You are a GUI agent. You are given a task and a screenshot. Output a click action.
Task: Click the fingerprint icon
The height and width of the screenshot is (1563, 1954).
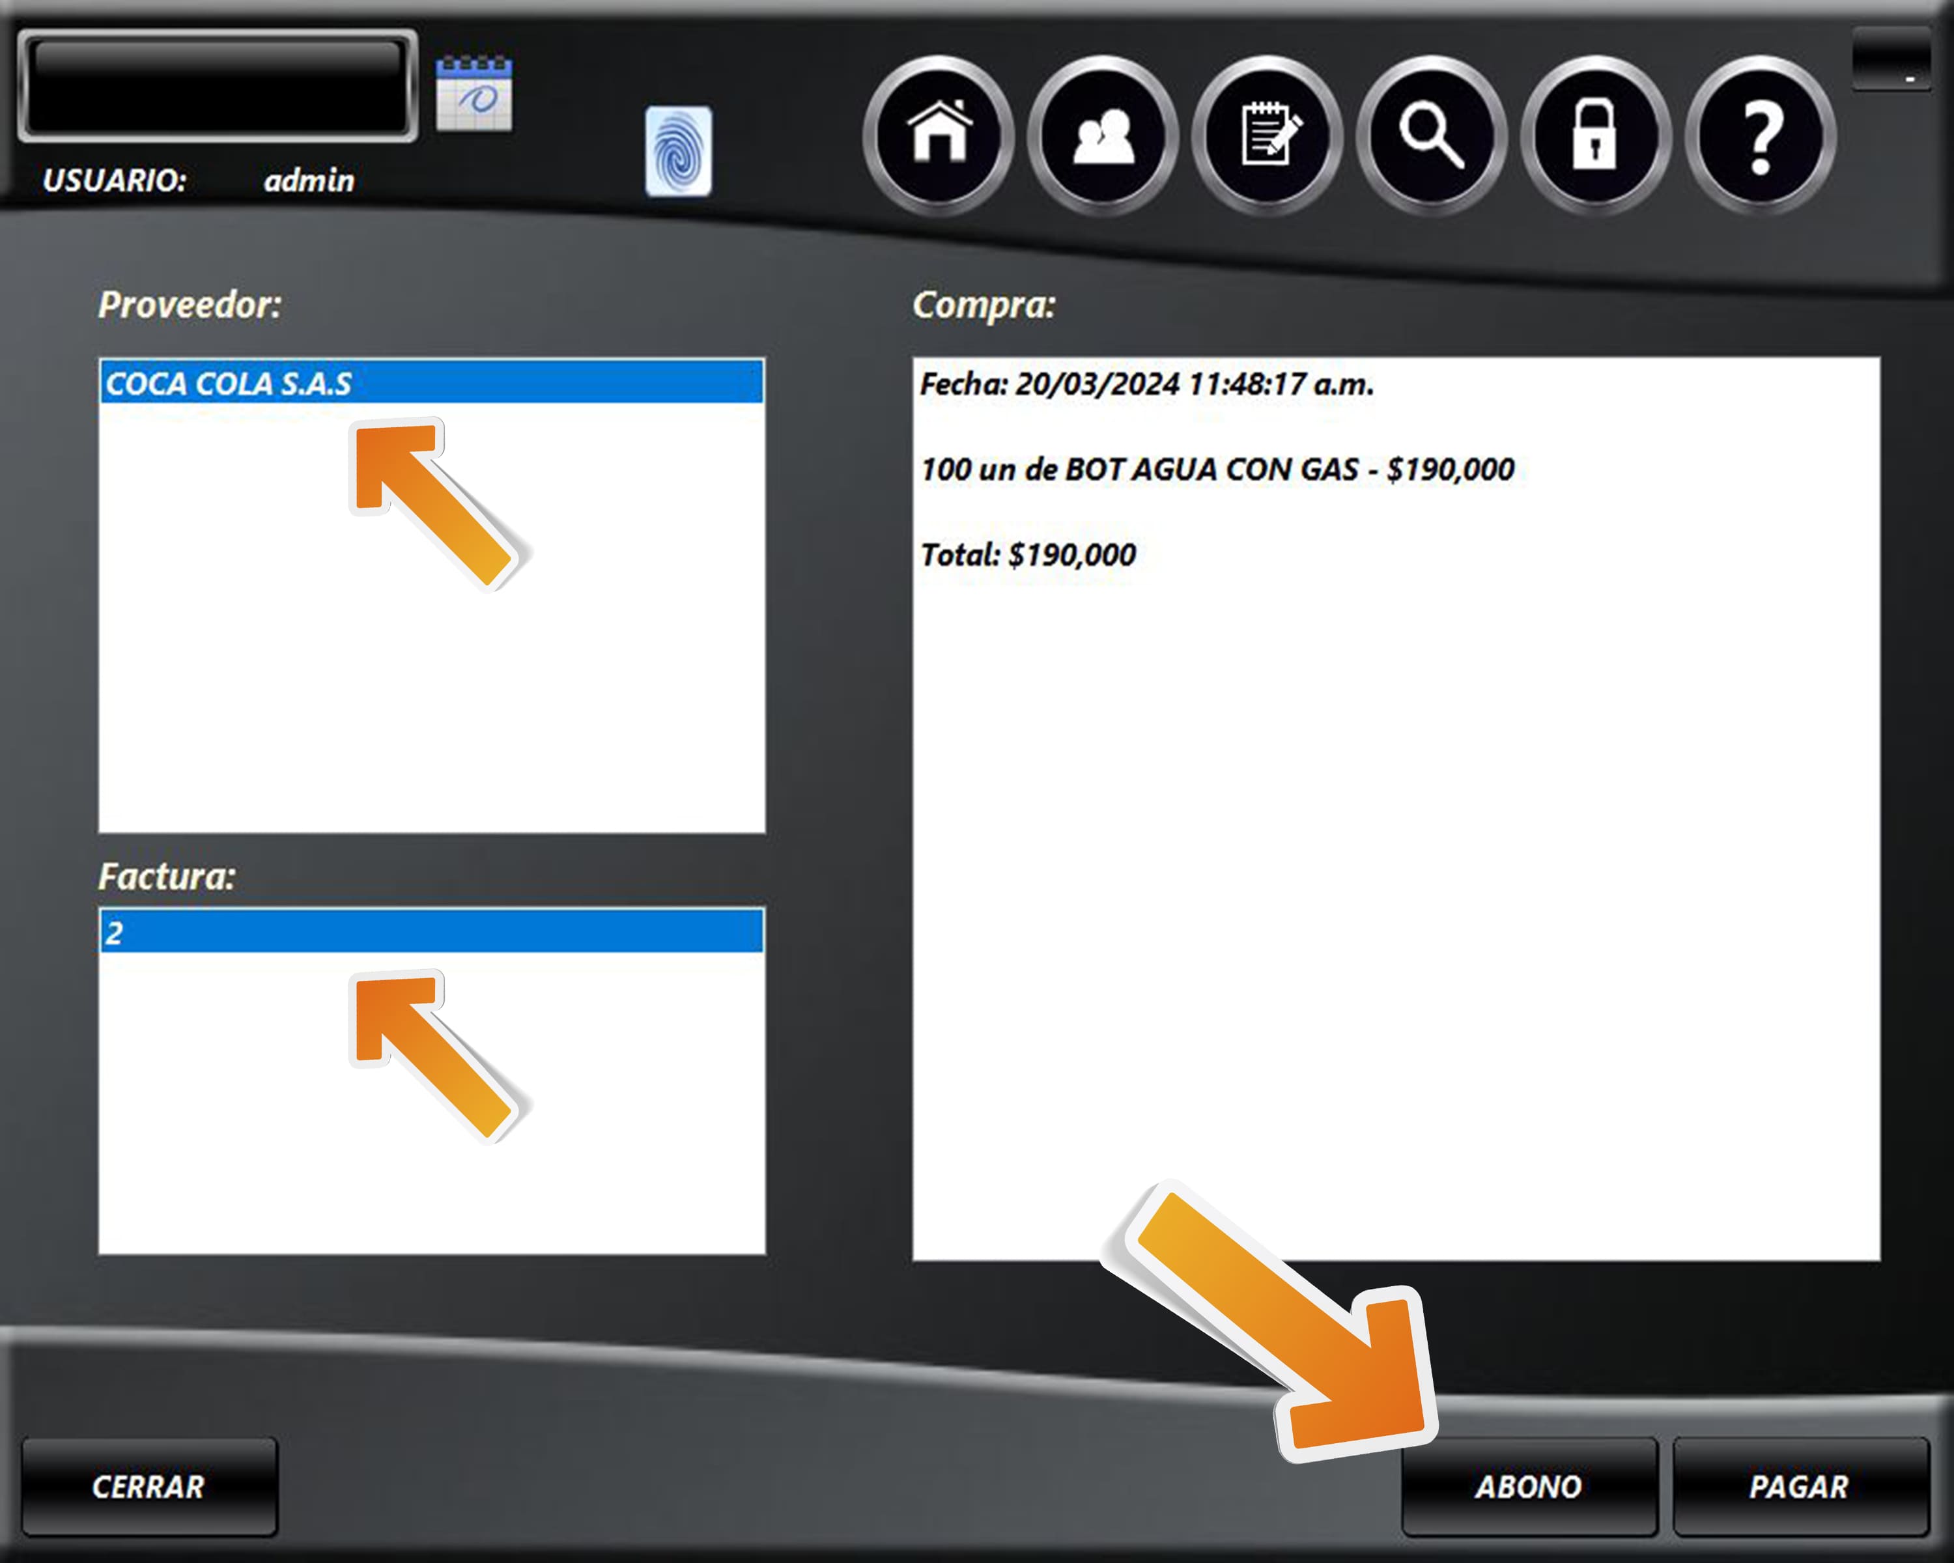[x=678, y=151]
